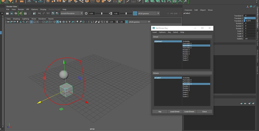The width and height of the screenshot is (259, 131).
Task: Select pSphere1 in the Driver list
Action: (168, 41)
